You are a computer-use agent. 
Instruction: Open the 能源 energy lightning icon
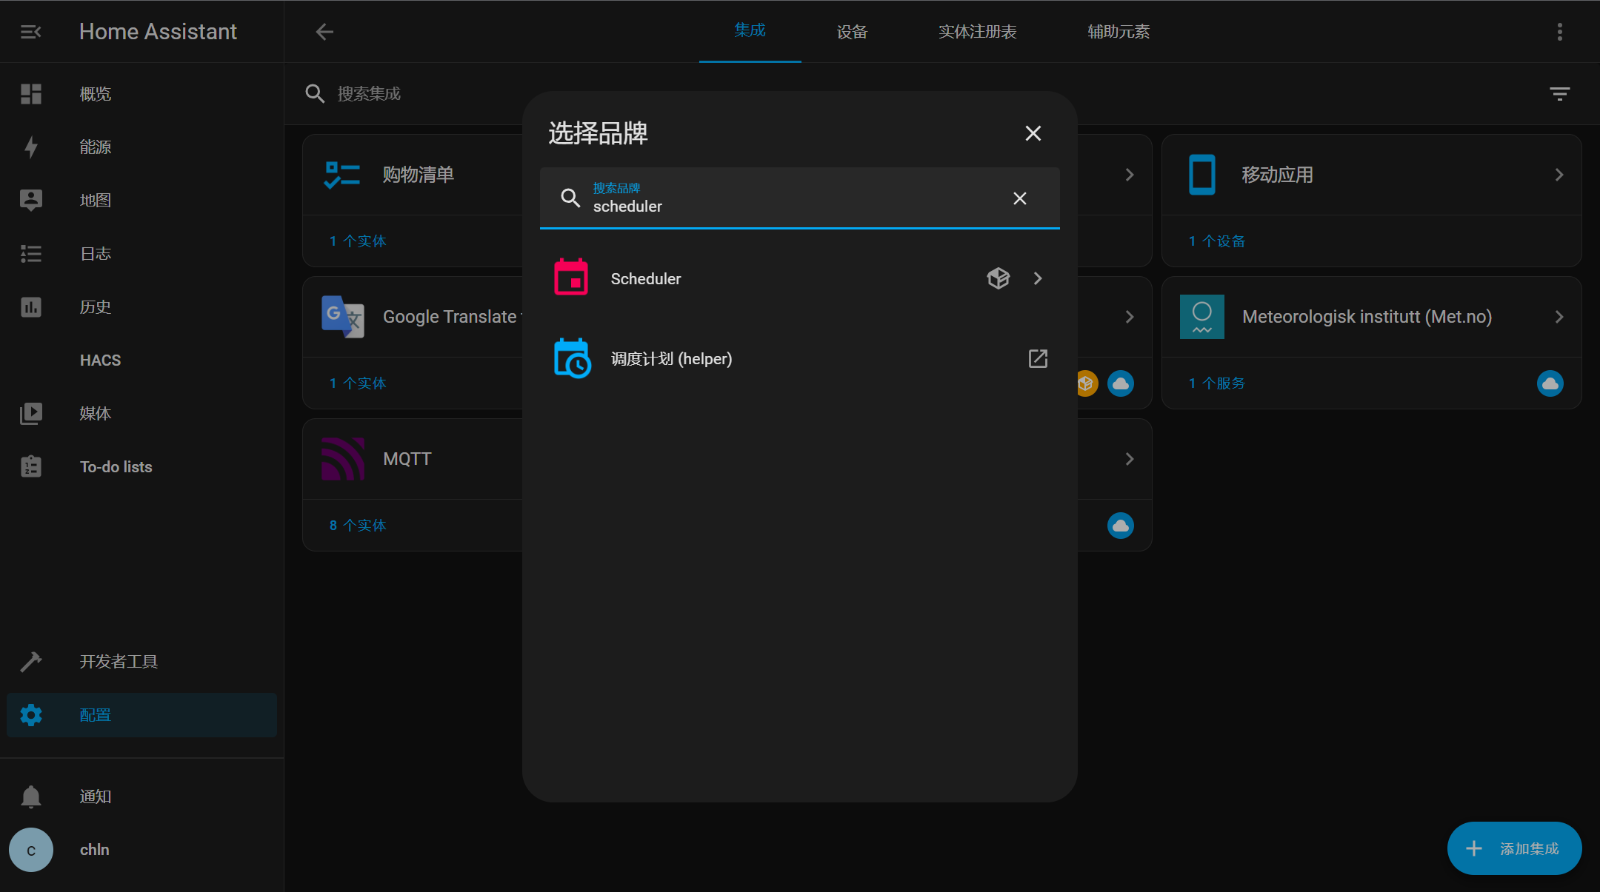point(30,147)
